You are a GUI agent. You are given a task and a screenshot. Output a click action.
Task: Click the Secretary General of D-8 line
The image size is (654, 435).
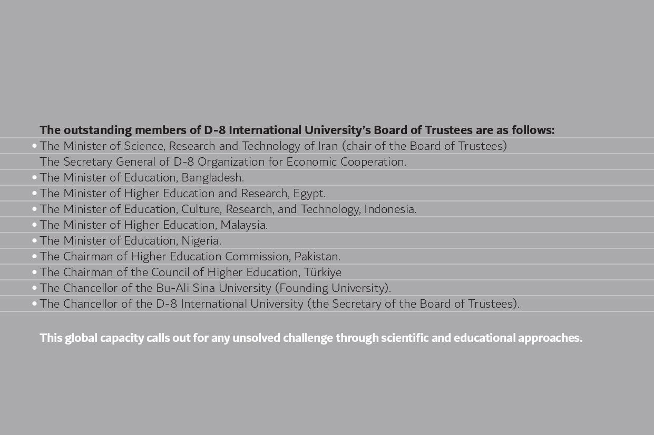click(223, 161)
